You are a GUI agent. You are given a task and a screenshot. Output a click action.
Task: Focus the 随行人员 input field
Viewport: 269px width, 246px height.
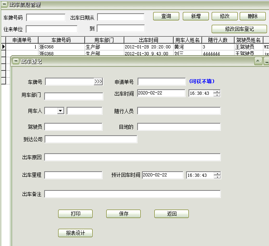coord(179,111)
